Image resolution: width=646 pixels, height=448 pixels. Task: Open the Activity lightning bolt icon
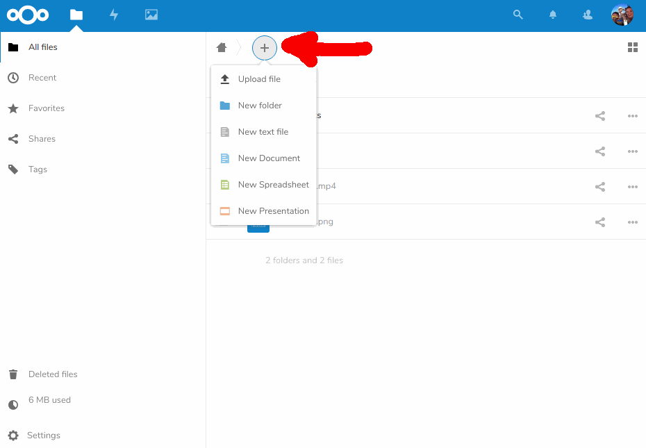coord(113,14)
